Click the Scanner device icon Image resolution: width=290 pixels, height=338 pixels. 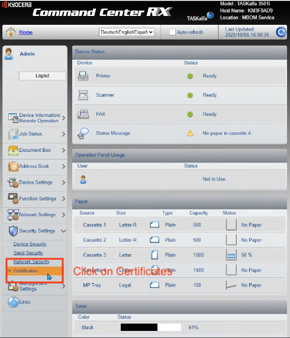(83, 95)
